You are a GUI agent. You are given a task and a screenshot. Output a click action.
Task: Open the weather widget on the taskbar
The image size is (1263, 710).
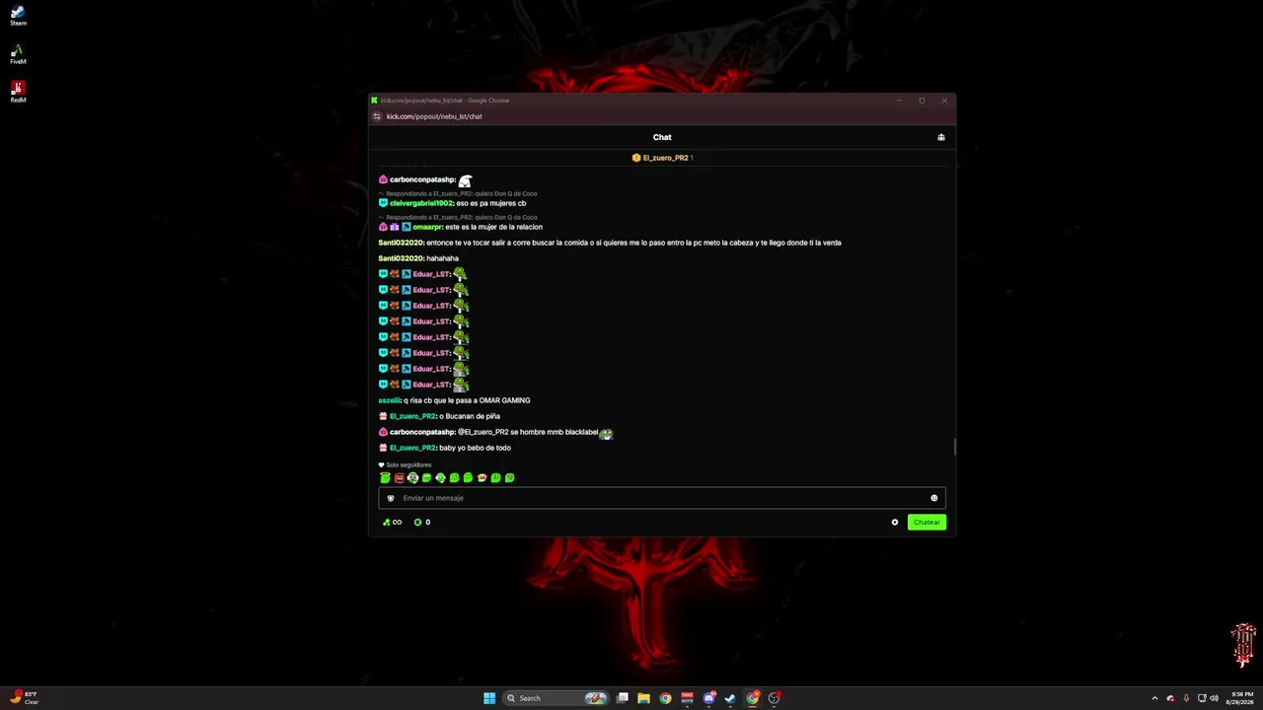pos(25,698)
